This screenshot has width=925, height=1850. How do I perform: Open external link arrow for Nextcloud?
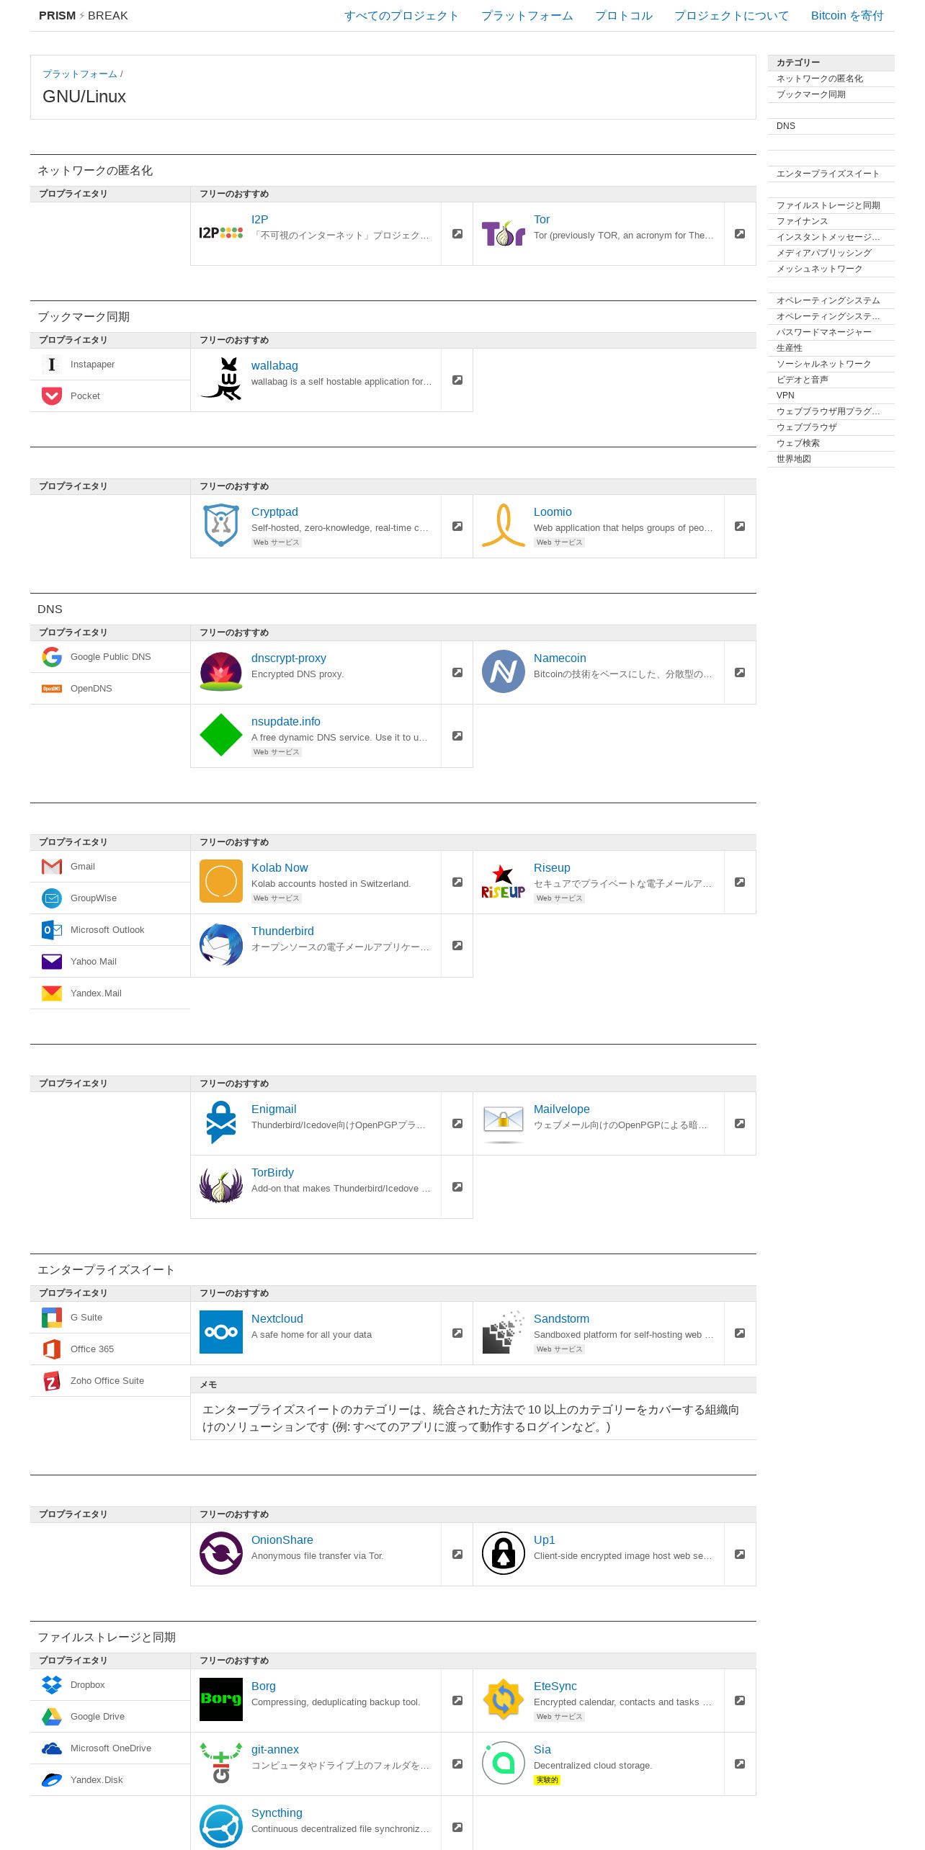click(x=457, y=1333)
